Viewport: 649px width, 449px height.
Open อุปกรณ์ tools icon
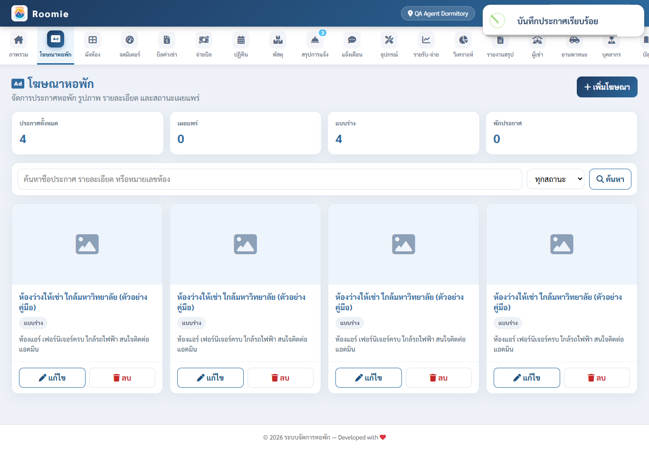click(389, 40)
